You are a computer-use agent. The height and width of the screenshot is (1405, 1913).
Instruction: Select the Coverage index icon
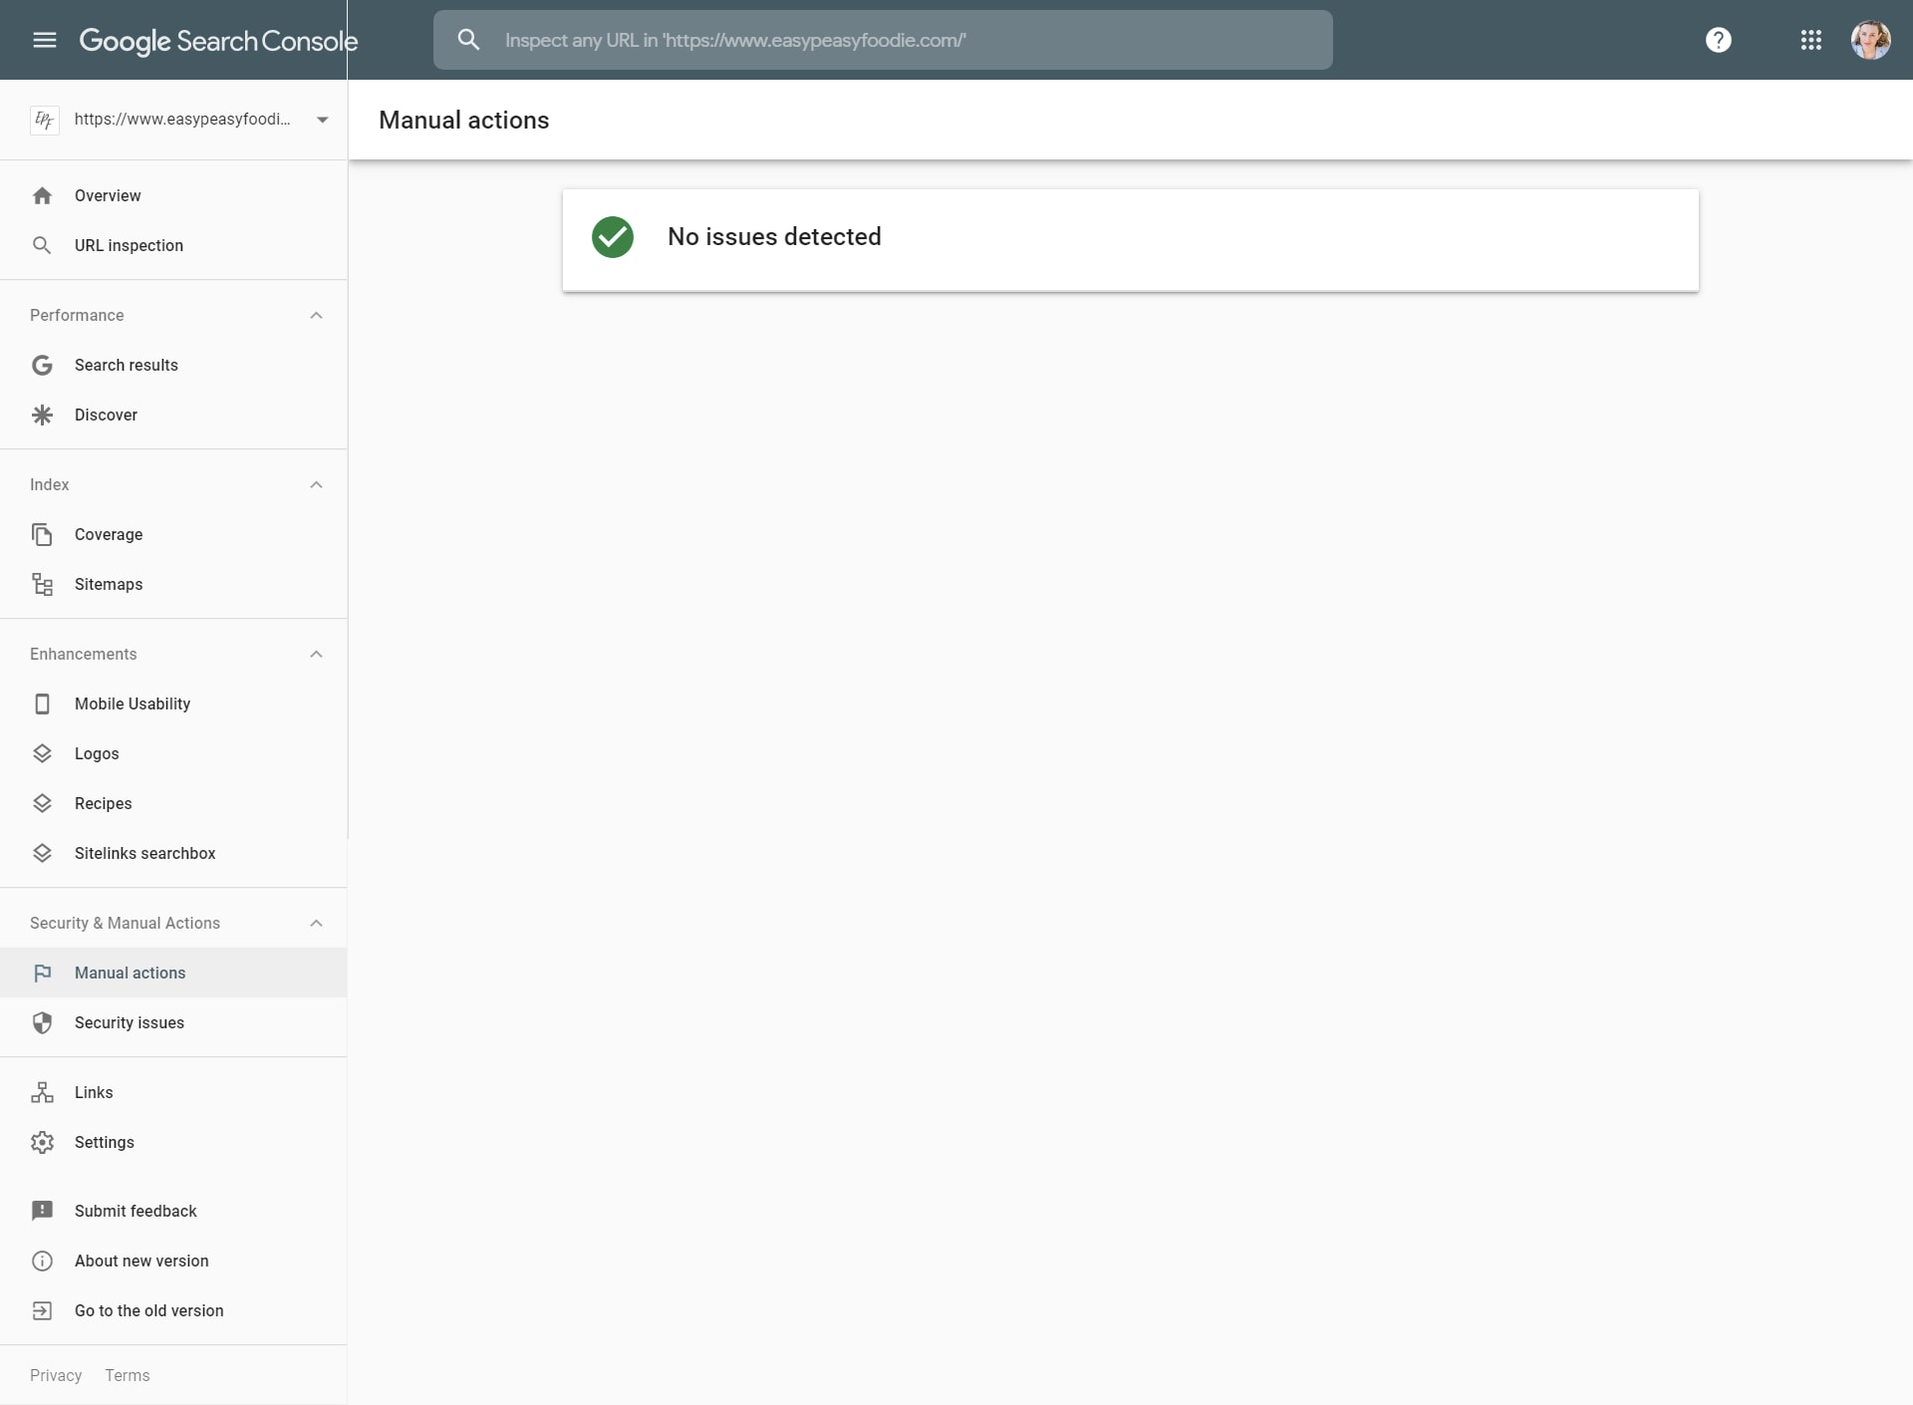point(42,535)
